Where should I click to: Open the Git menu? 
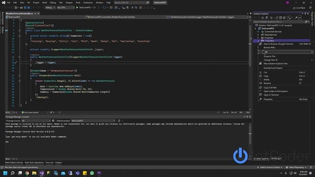[x=29, y=2]
